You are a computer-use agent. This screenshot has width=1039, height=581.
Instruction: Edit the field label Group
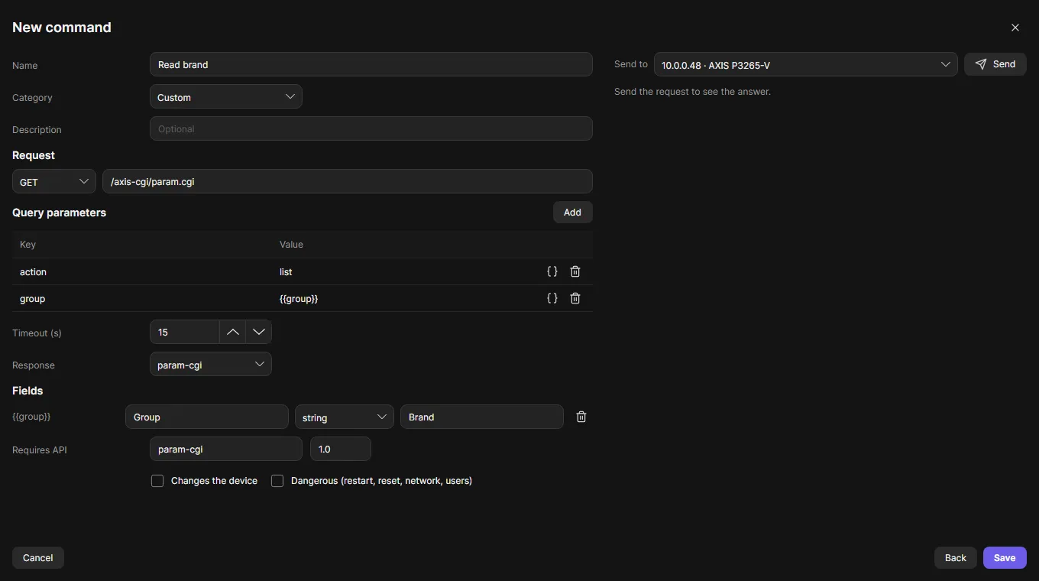(x=207, y=417)
